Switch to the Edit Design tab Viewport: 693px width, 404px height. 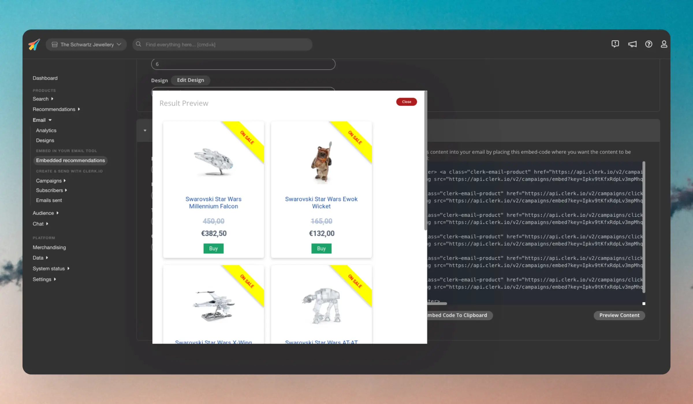191,80
